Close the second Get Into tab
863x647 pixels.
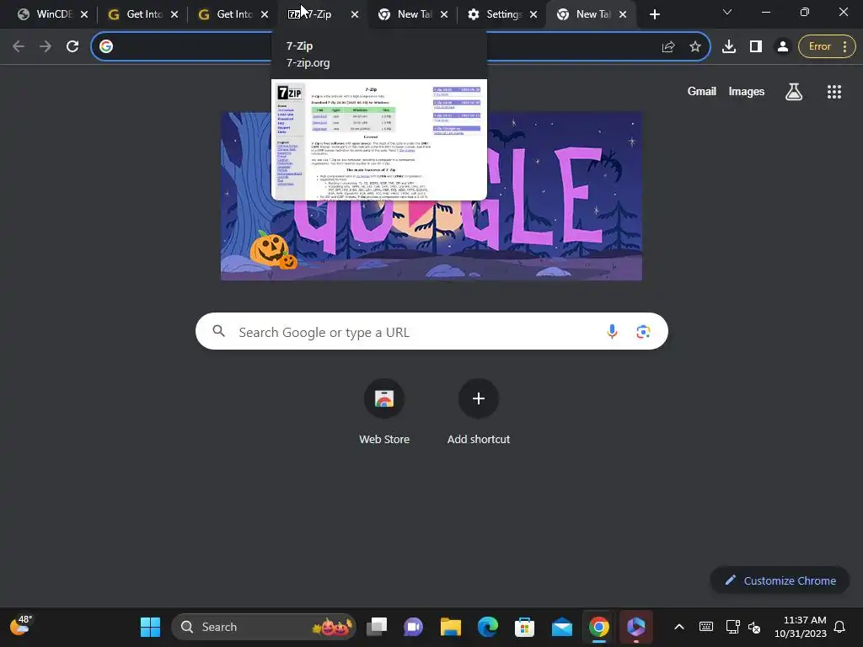point(264,14)
